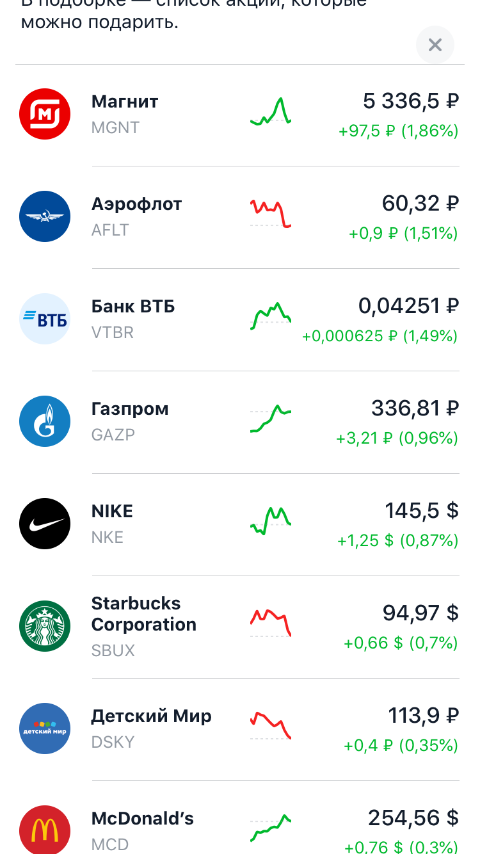This screenshot has height=854, width=480.
Task: Select the Детский Мир logo icon
Action: 45,729
